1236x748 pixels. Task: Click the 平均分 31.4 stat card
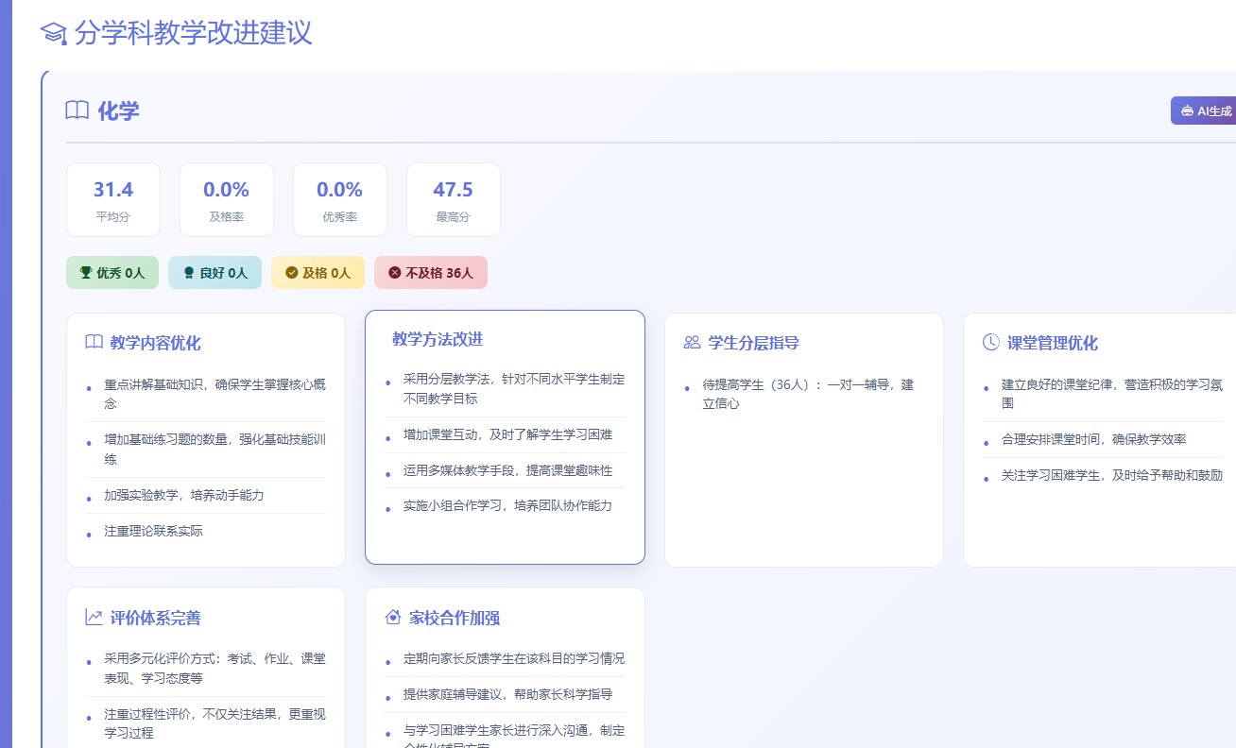coord(113,199)
